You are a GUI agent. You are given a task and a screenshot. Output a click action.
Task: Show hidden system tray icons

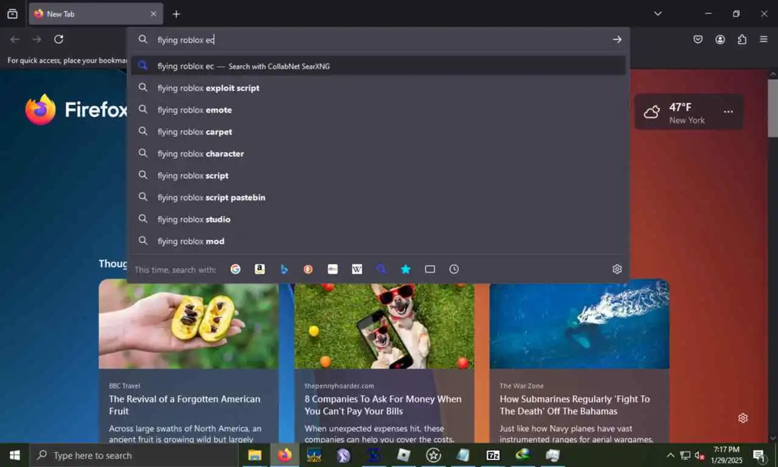(670, 455)
